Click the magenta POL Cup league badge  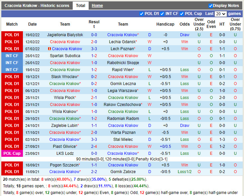(x=12, y=153)
